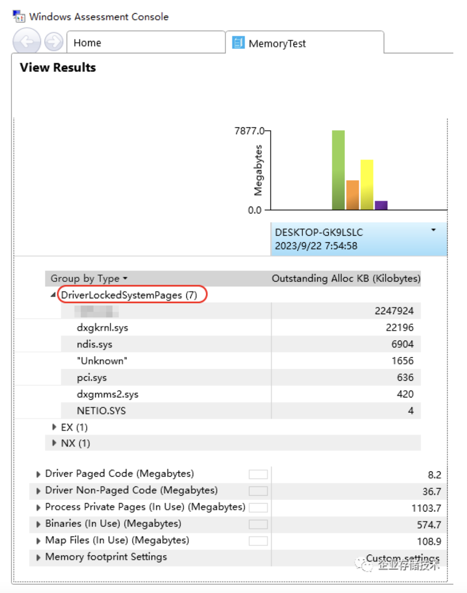467x593 pixels.
Task: Click the box beside Binaries (In Use)
Action: coord(258,524)
